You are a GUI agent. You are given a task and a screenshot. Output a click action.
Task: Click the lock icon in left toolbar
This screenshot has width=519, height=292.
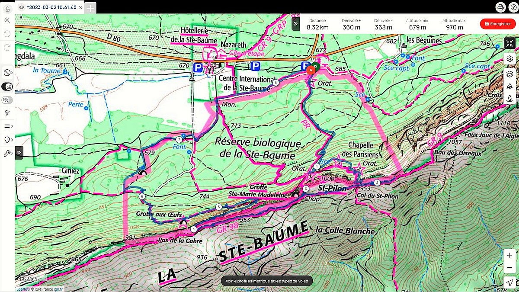[x=7, y=9]
